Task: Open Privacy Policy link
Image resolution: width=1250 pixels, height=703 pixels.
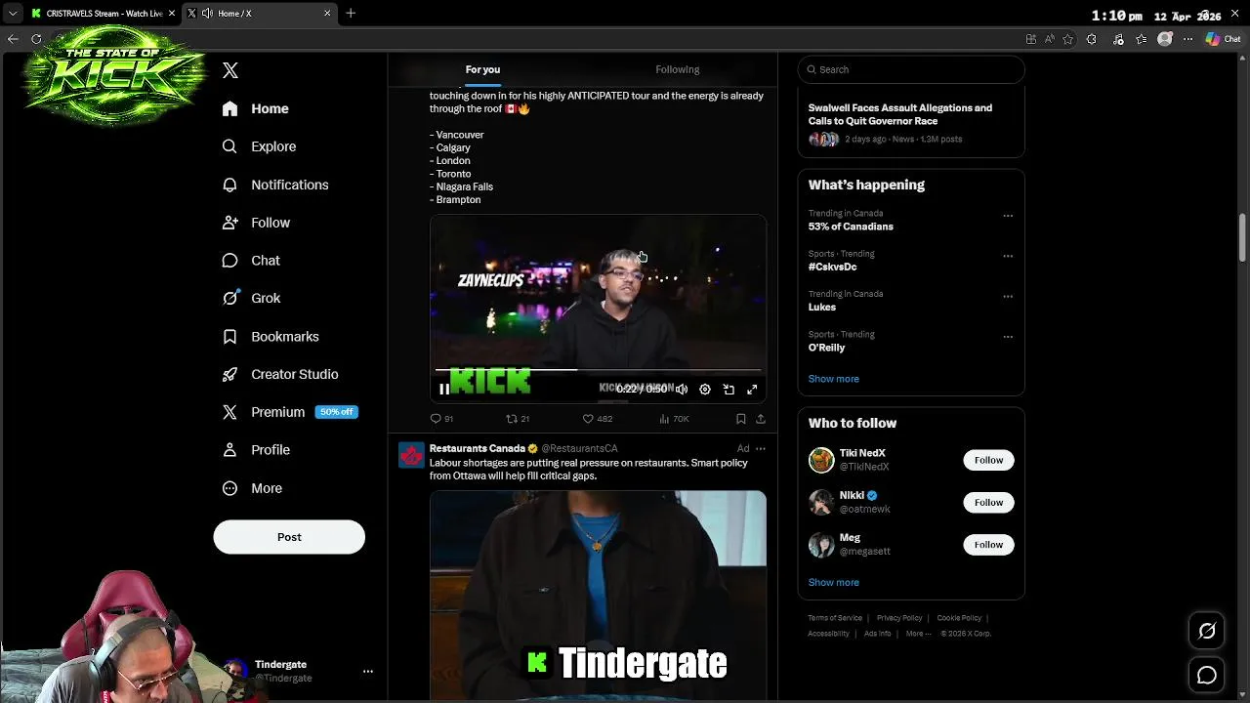Action: pos(899,618)
